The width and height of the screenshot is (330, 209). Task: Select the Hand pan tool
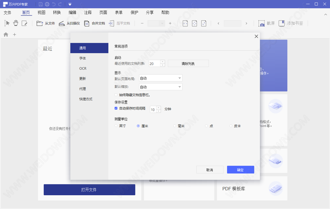(15, 23)
